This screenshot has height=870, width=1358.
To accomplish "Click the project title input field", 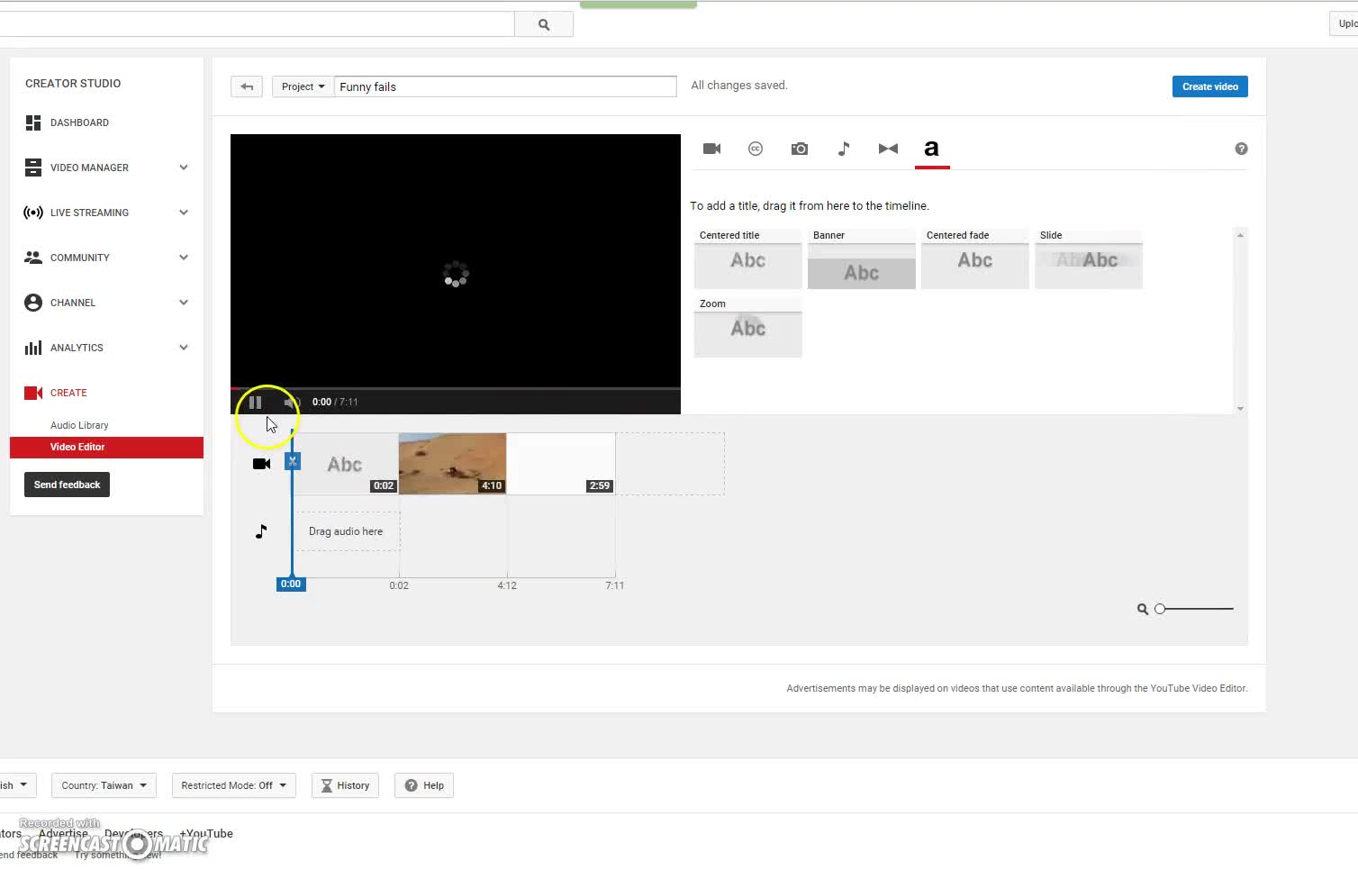I will (505, 86).
